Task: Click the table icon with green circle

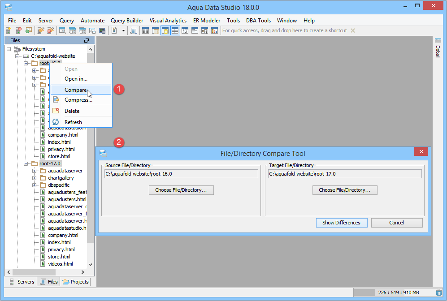Action: [29, 30]
